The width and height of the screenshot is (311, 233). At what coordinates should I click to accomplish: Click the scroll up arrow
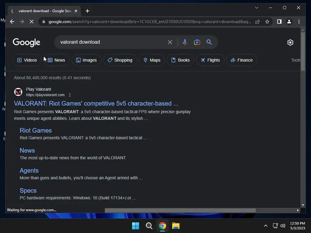tap(303, 30)
